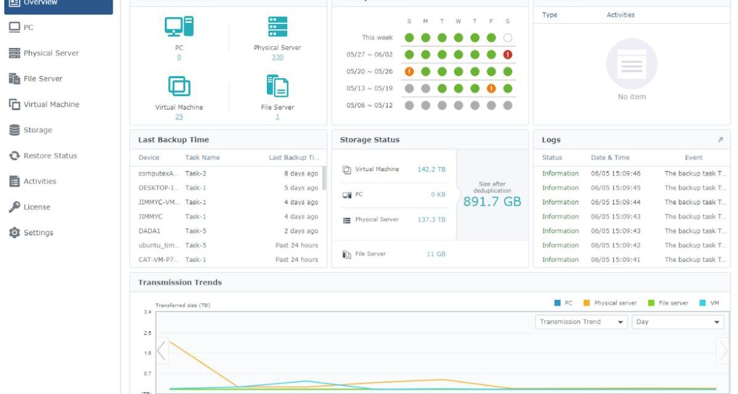Open the Virtual Machine count link 25
Screen dimensions: 738x394
tap(179, 116)
